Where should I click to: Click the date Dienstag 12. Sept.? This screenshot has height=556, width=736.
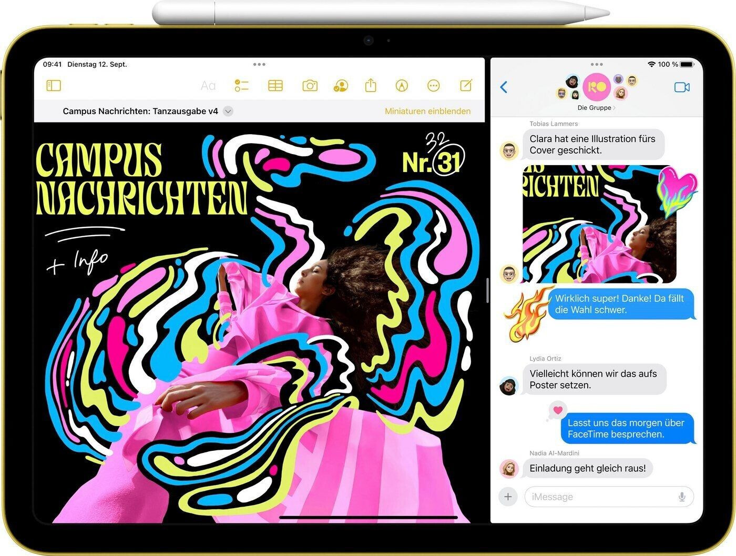point(97,64)
